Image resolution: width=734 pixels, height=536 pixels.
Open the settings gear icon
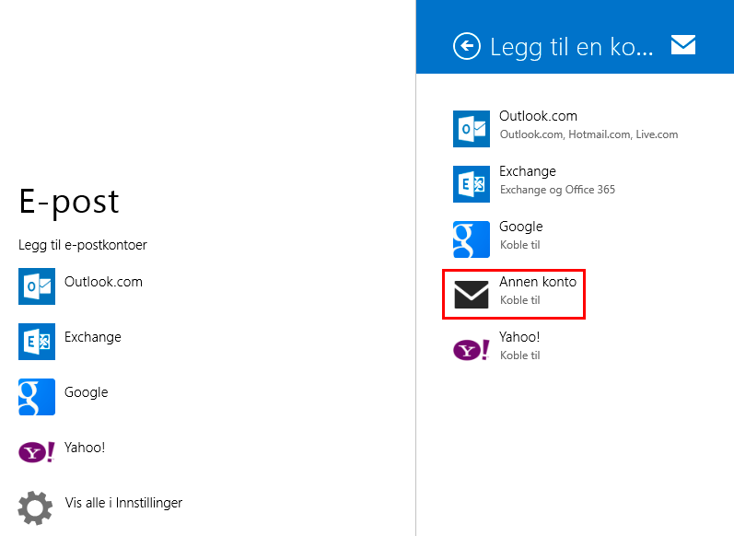point(35,508)
